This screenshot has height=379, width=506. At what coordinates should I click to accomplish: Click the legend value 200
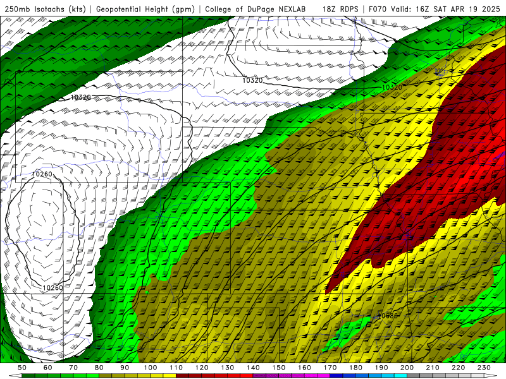(x=407, y=368)
